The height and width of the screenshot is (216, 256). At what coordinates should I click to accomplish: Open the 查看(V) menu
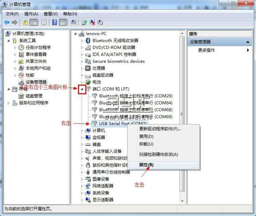50,14
